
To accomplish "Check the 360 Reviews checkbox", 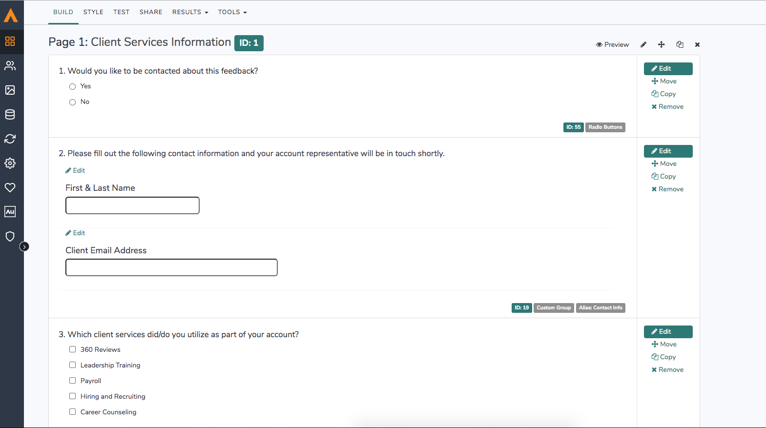I will [x=72, y=349].
